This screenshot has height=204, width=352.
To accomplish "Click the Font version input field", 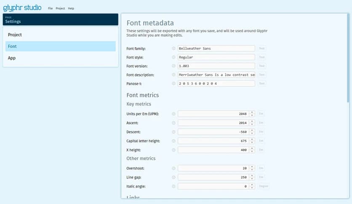I will 216,66.
